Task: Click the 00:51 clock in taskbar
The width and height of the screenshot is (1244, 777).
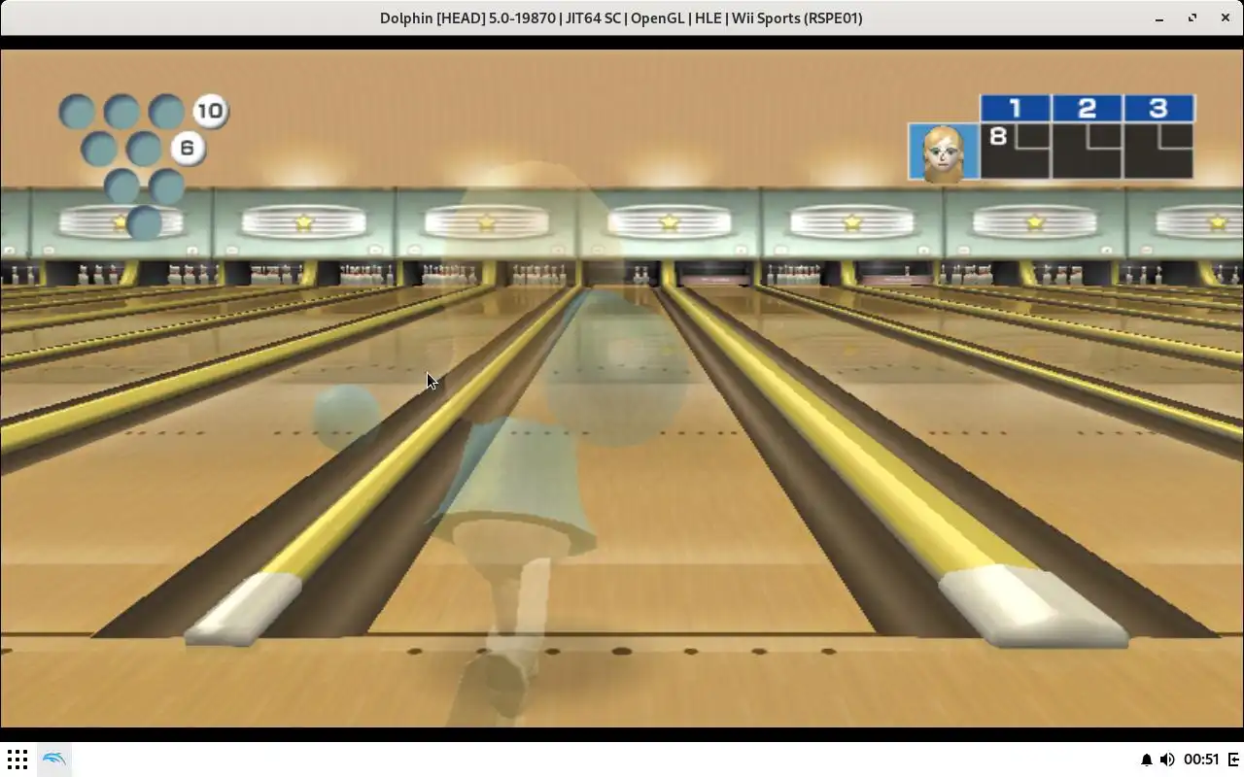Action: pyautogui.click(x=1201, y=760)
